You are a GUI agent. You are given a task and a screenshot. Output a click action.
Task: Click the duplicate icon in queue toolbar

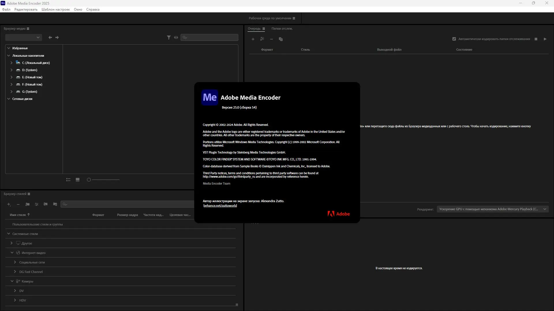click(280, 39)
